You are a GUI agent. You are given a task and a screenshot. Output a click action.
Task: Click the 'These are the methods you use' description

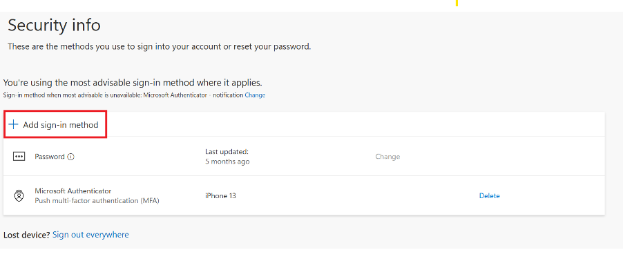coord(160,46)
